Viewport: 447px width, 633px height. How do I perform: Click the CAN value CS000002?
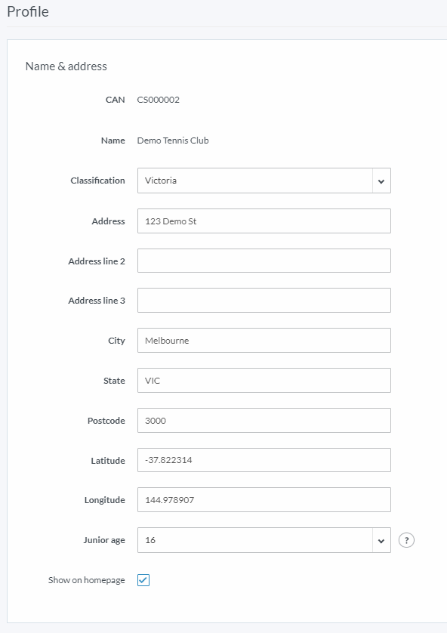click(x=158, y=100)
